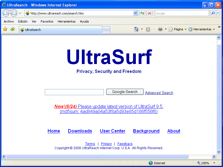Click horizontal scrollbar left arrow

pos(4,157)
